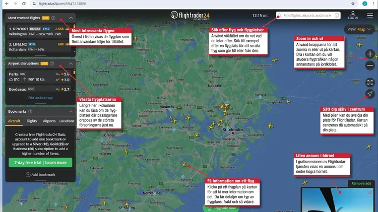Image resolution: width=378 pixels, height=212 pixels.
Task: Click the Upgrade now button
Action: pos(222,208)
